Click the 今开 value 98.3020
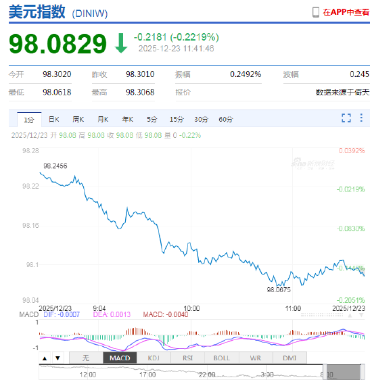This screenshot has height=384, width=372. (x=57, y=74)
